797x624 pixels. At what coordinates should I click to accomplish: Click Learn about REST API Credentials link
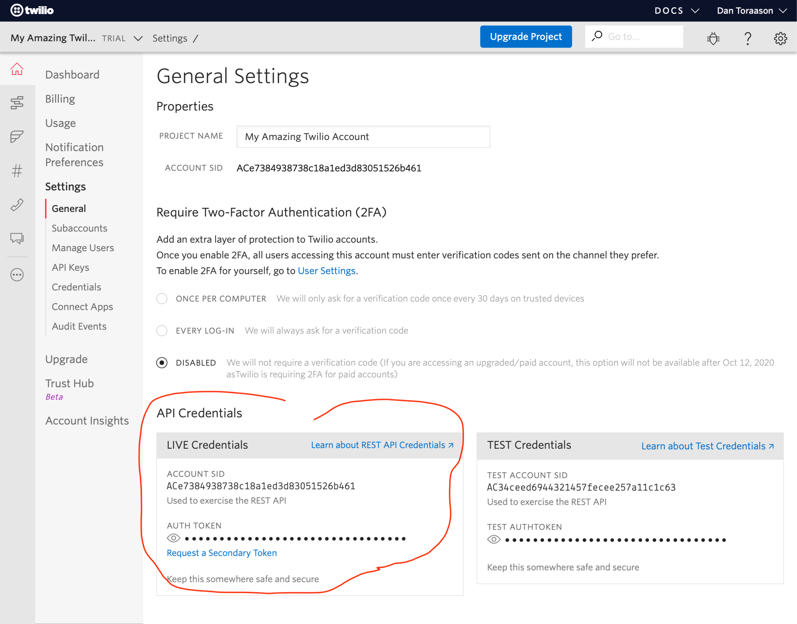[382, 445]
